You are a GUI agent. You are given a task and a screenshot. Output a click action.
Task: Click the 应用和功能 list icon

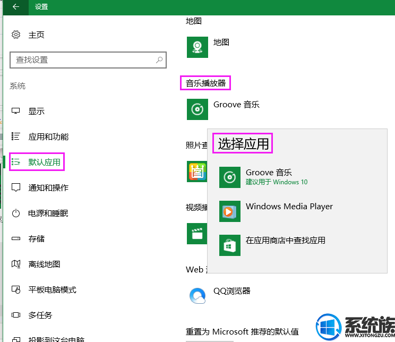(x=15, y=136)
